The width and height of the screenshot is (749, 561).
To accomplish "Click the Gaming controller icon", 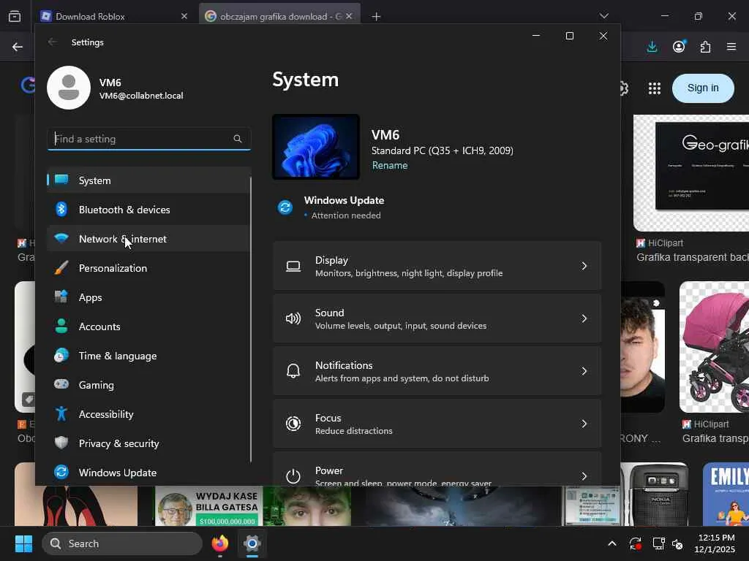I will (x=61, y=385).
